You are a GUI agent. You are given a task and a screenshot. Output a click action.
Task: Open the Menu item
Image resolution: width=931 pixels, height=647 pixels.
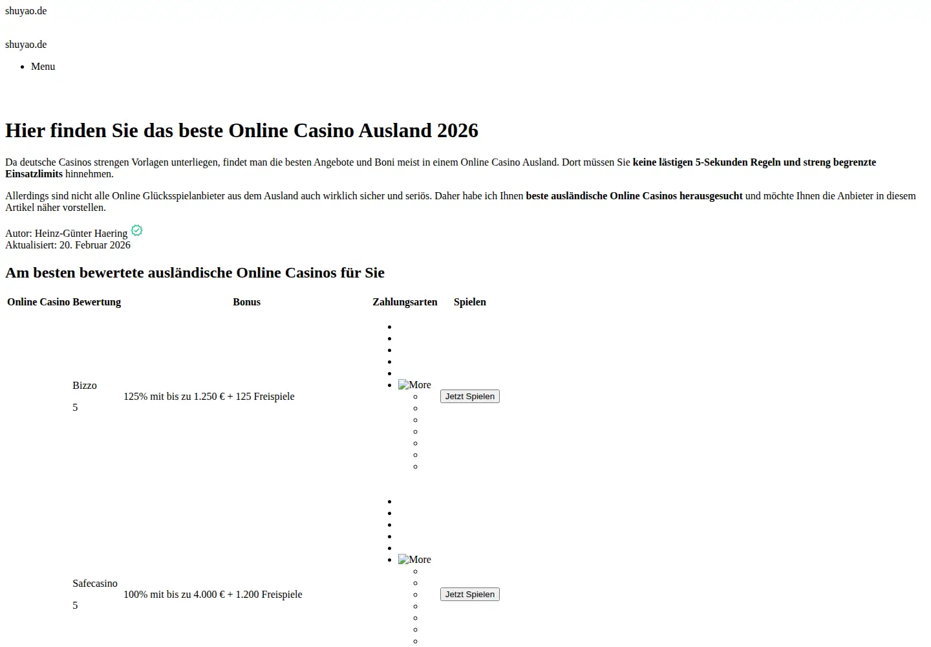click(43, 67)
